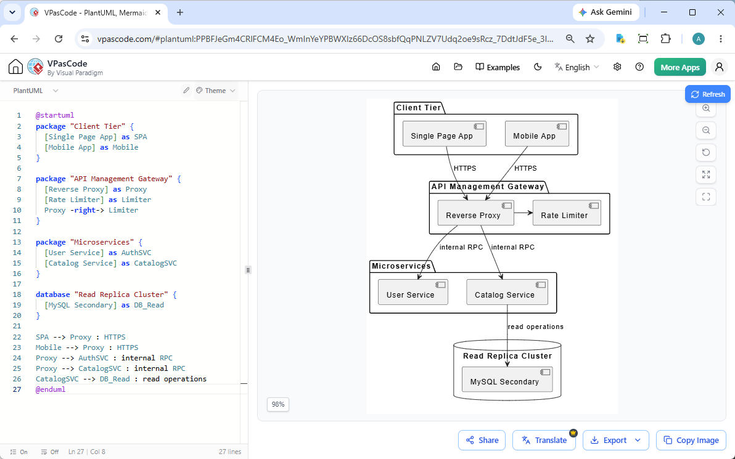Screen dimensions: 735x459
Task: Click the pencil edit icon
Action: [186, 91]
